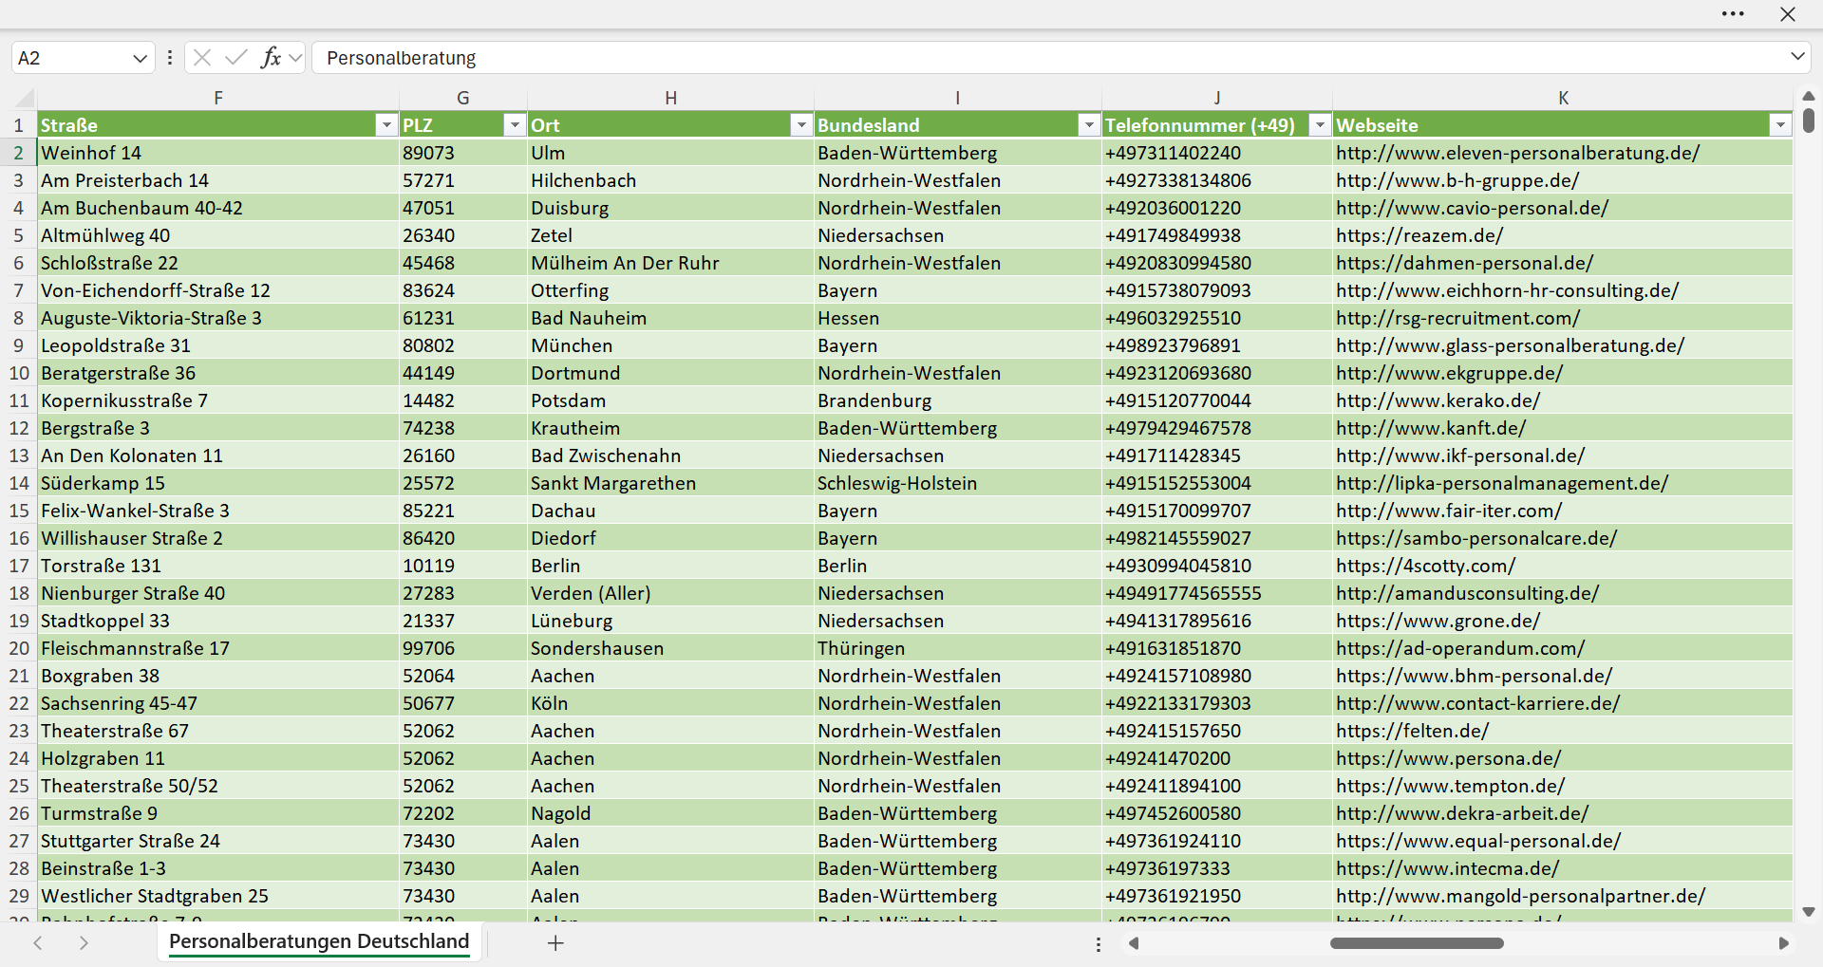
Task: Go to previous sheet with the left arrow
Action: click(x=38, y=943)
